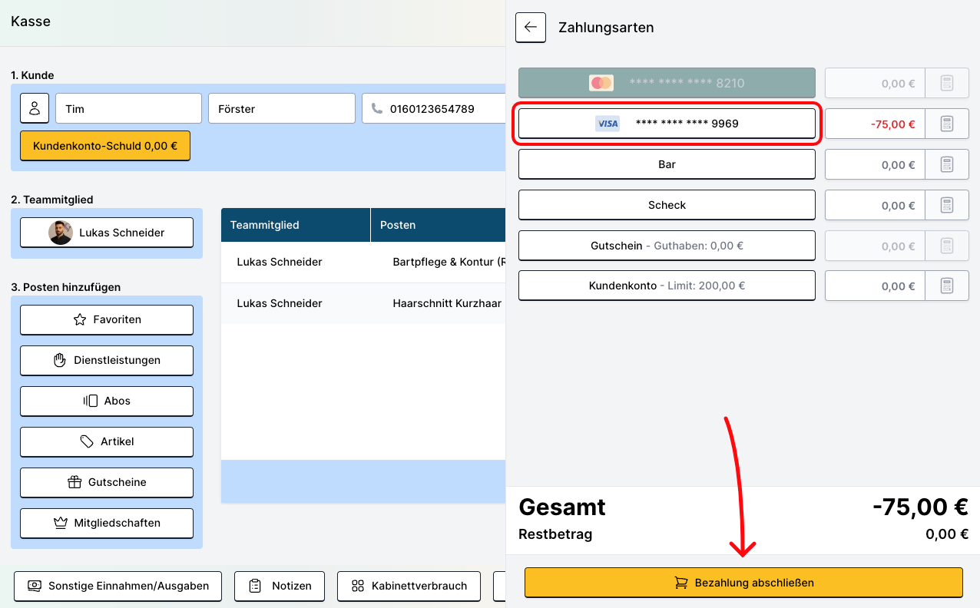Choose Bar as payment method
This screenshot has height=608, width=980.
[x=666, y=164]
